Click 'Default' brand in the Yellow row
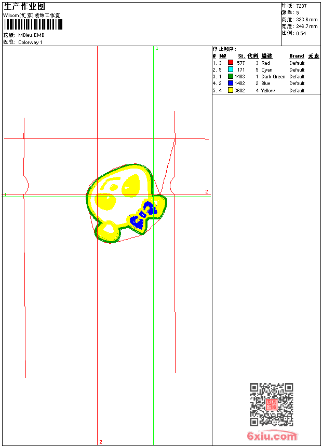This screenshot has width=322, height=446. pyautogui.click(x=297, y=91)
